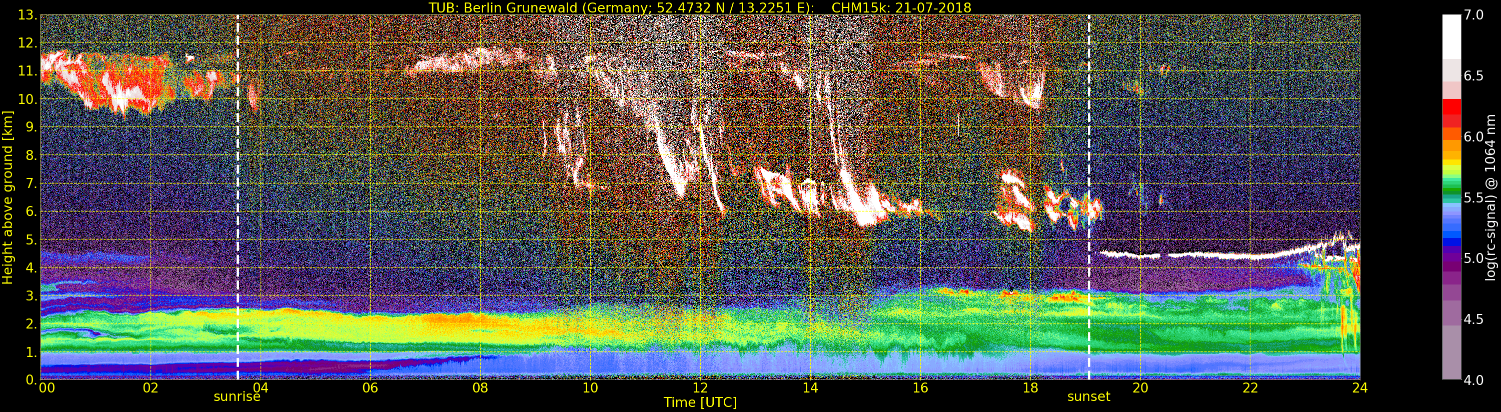Click the 'Height above ground [km]' axis label
The height and width of the screenshot is (412, 1501).
click(x=8, y=197)
